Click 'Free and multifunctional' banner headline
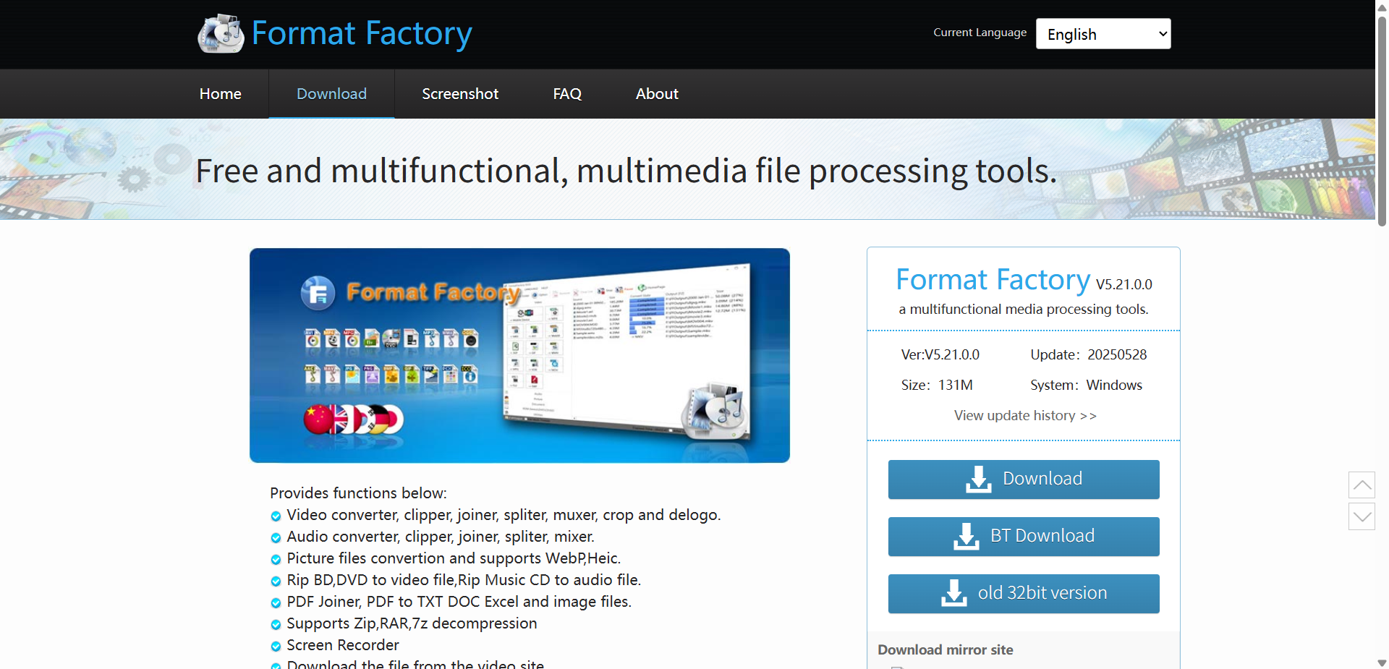This screenshot has width=1389, height=669. (626, 171)
